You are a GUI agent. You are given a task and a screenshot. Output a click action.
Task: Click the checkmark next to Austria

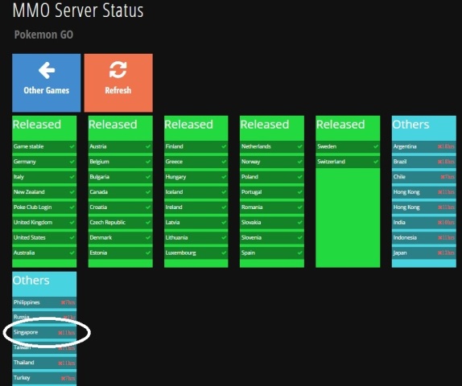(148, 146)
